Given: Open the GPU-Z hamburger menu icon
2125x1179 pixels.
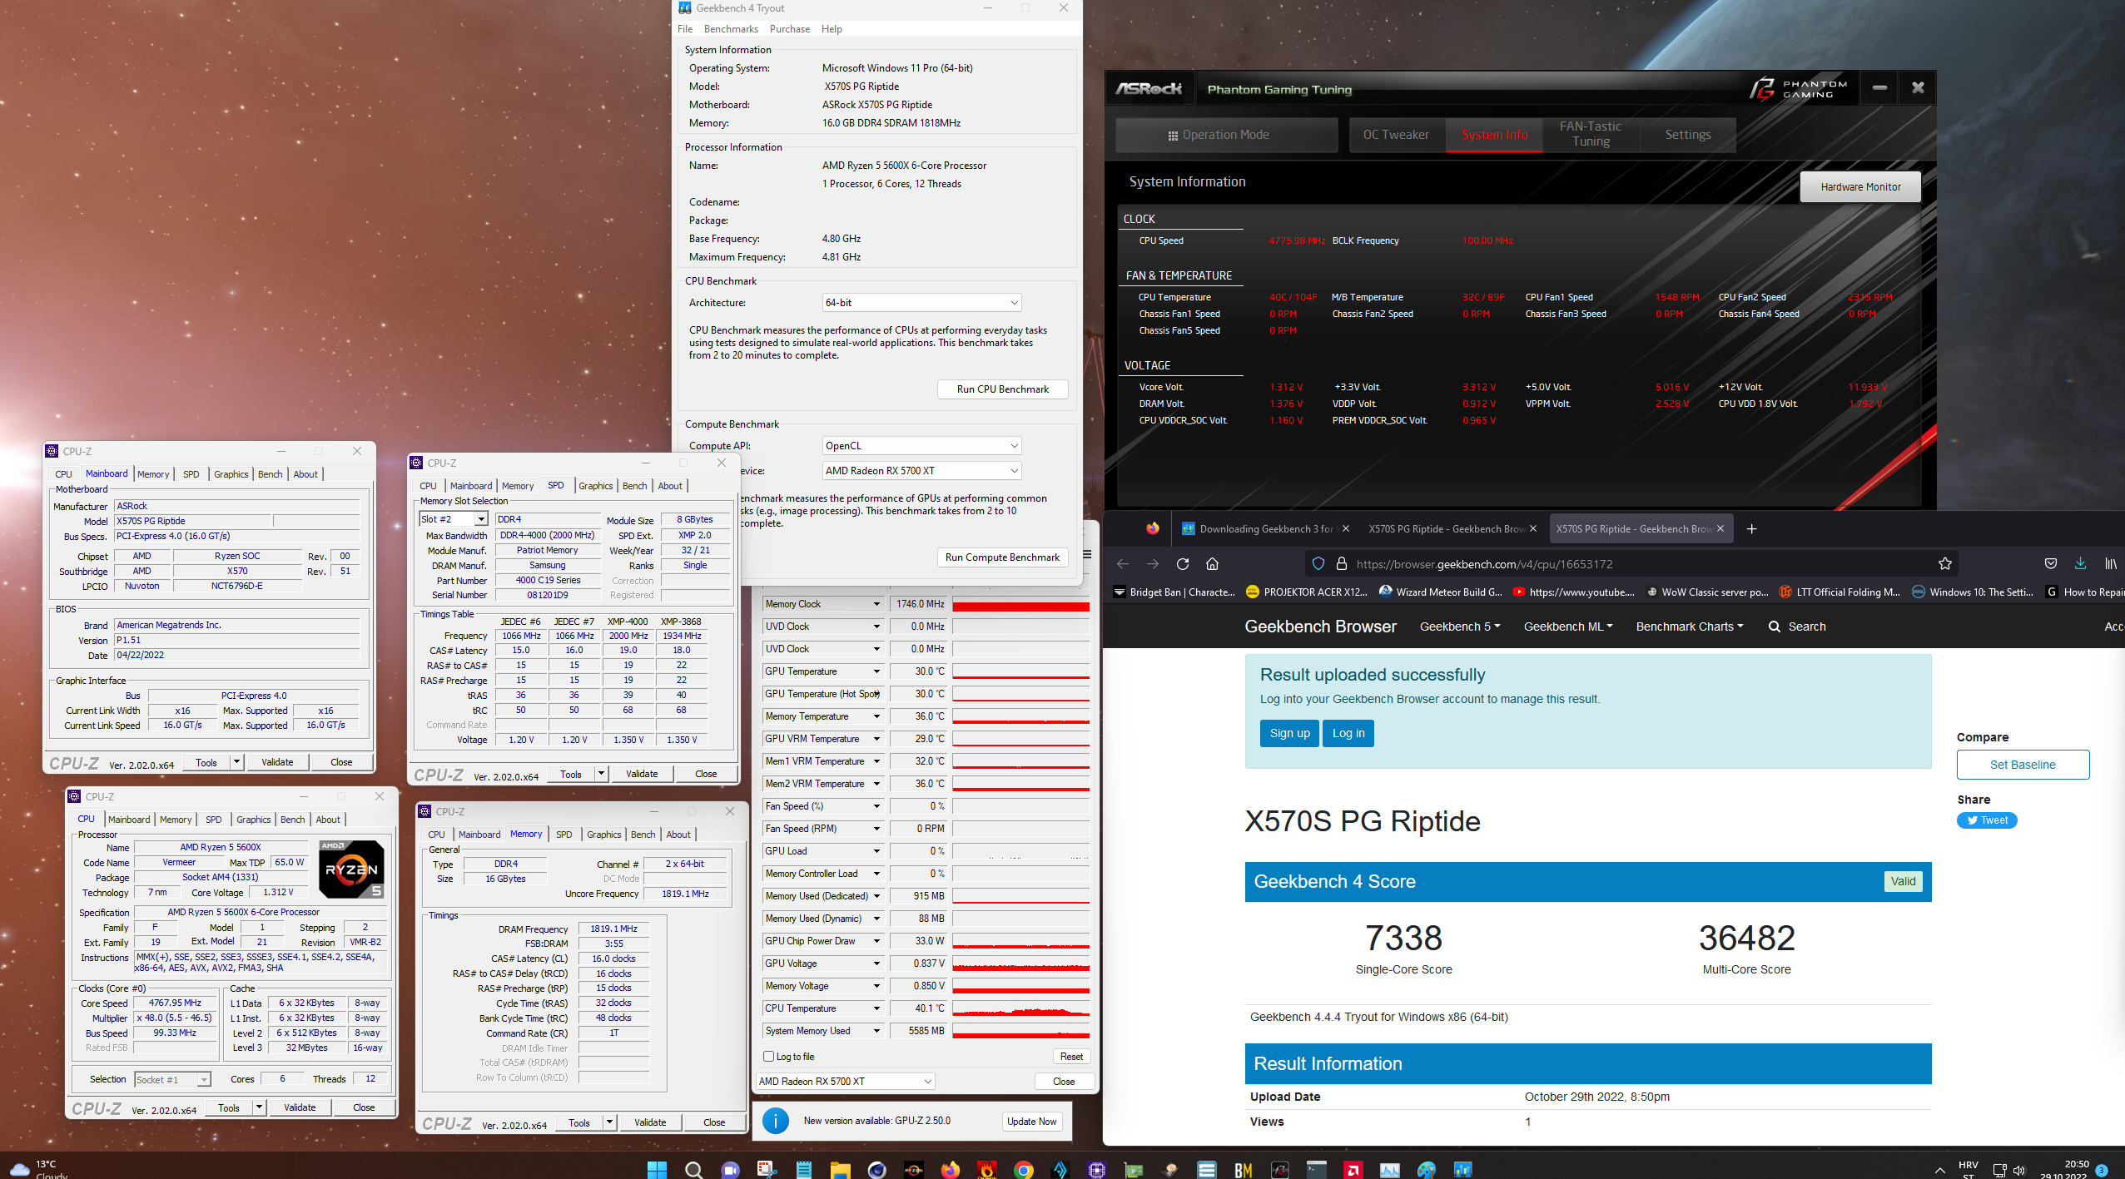Looking at the screenshot, I should (x=1086, y=555).
